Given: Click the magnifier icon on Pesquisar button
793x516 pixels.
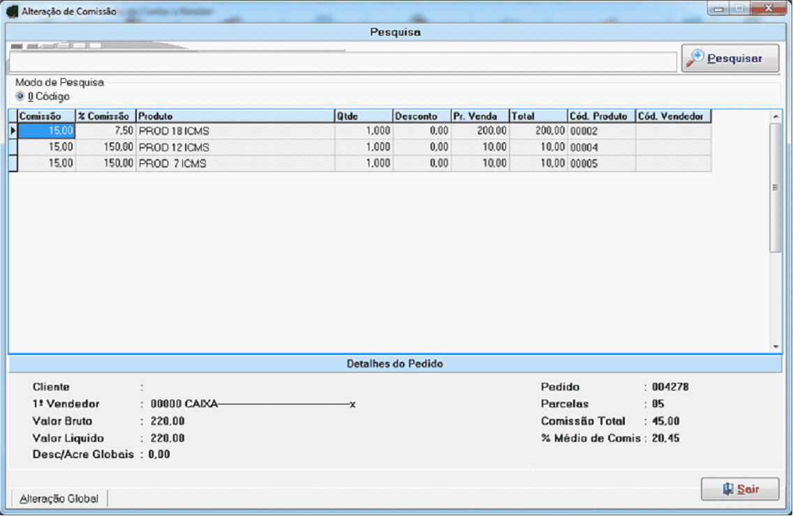Looking at the screenshot, I should pos(695,59).
